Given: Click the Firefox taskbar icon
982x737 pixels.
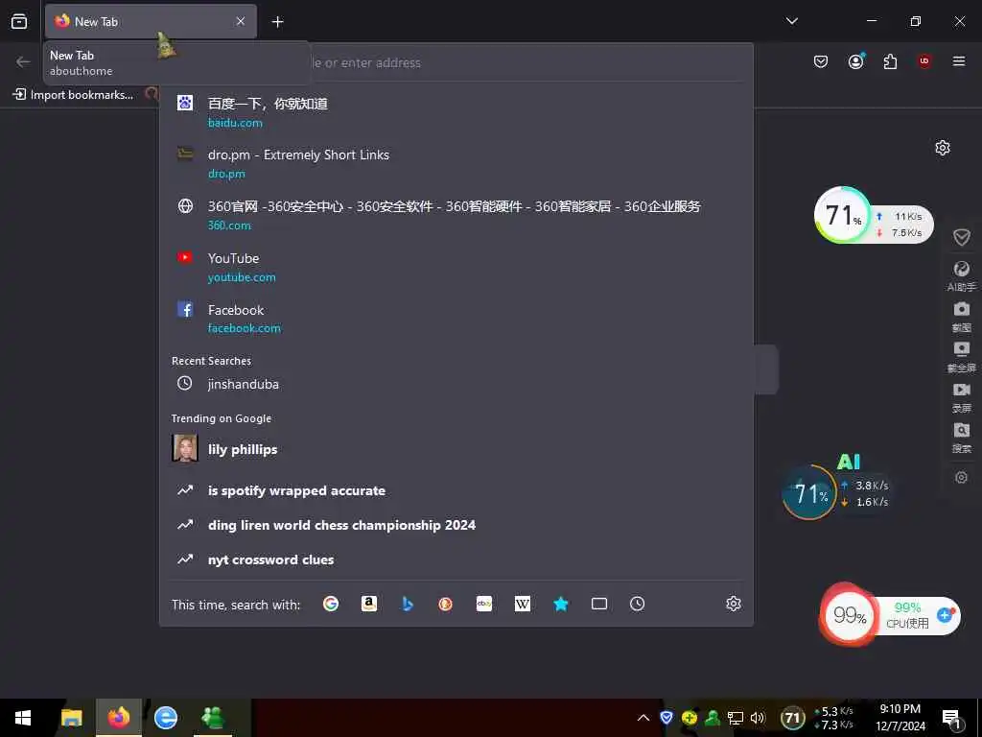Looking at the screenshot, I should click(x=118, y=718).
